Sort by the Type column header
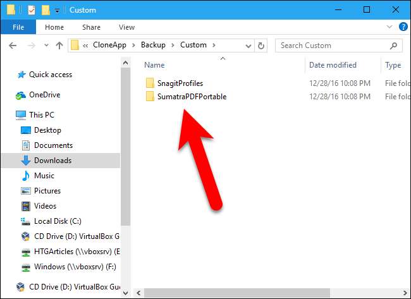 (393, 65)
